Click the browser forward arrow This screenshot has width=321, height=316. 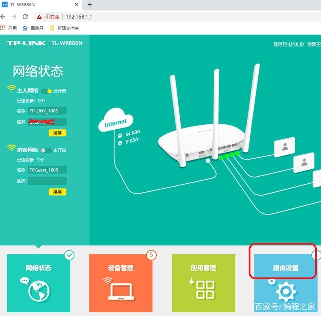pos(14,17)
